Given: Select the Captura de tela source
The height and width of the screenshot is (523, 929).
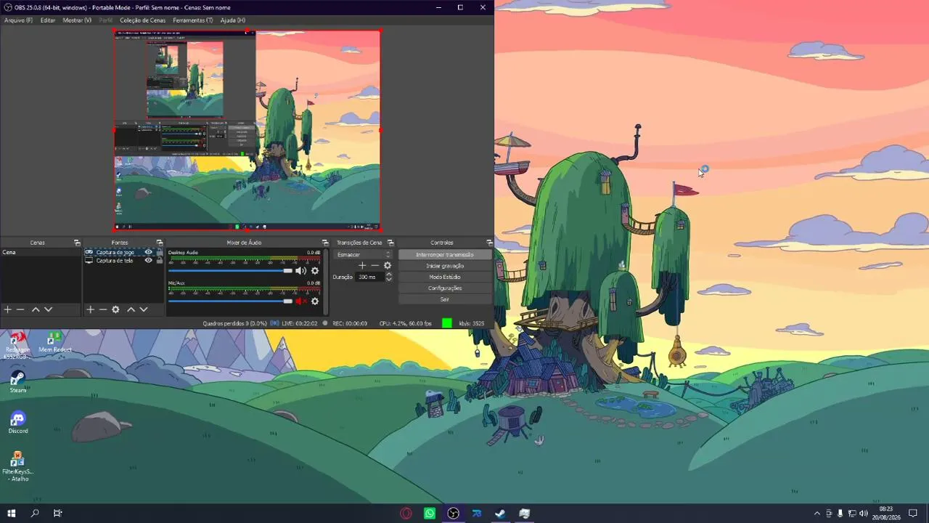Looking at the screenshot, I should (x=115, y=260).
